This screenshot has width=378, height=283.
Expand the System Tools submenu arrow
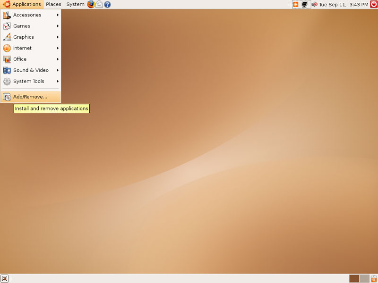(x=58, y=81)
